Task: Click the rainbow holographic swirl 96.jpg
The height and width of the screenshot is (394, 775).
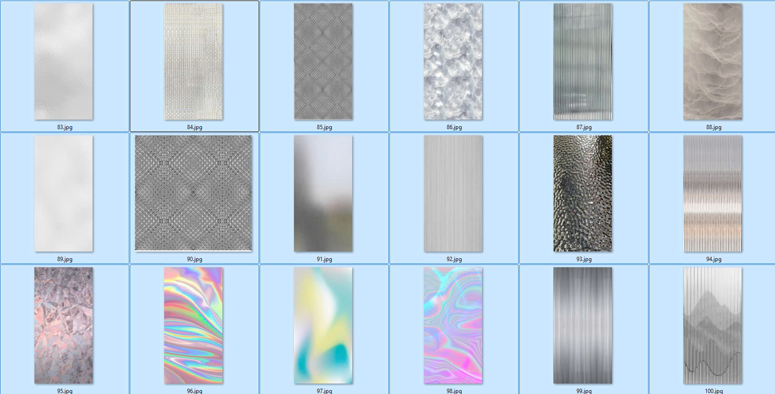Action: pyautogui.click(x=193, y=325)
